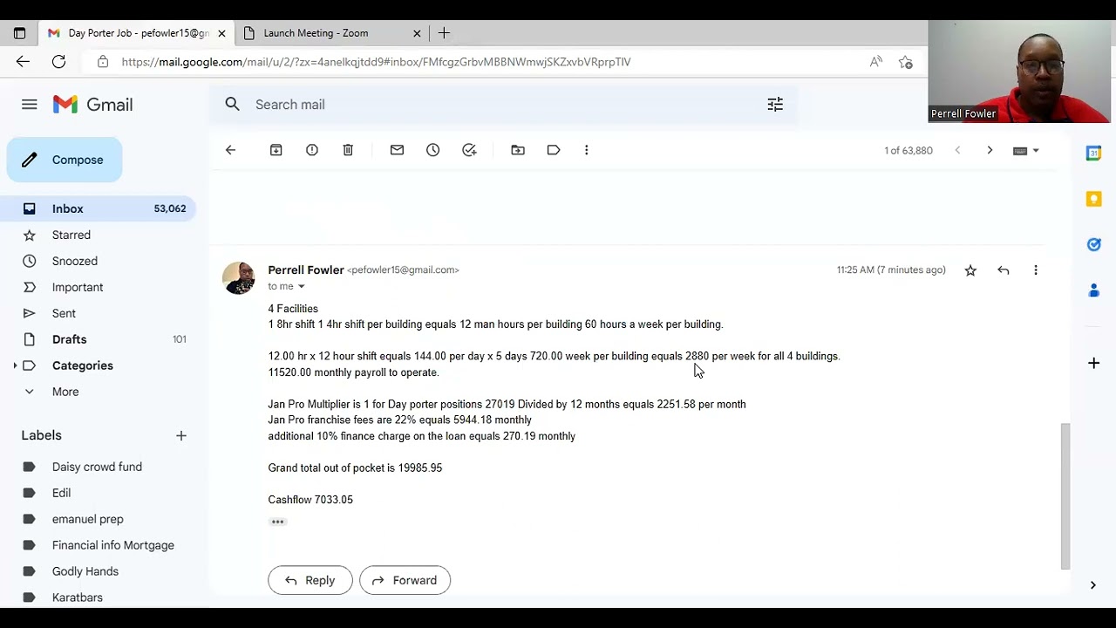View site information lock icon
Screen dimensions: 1116x628
coord(103,62)
